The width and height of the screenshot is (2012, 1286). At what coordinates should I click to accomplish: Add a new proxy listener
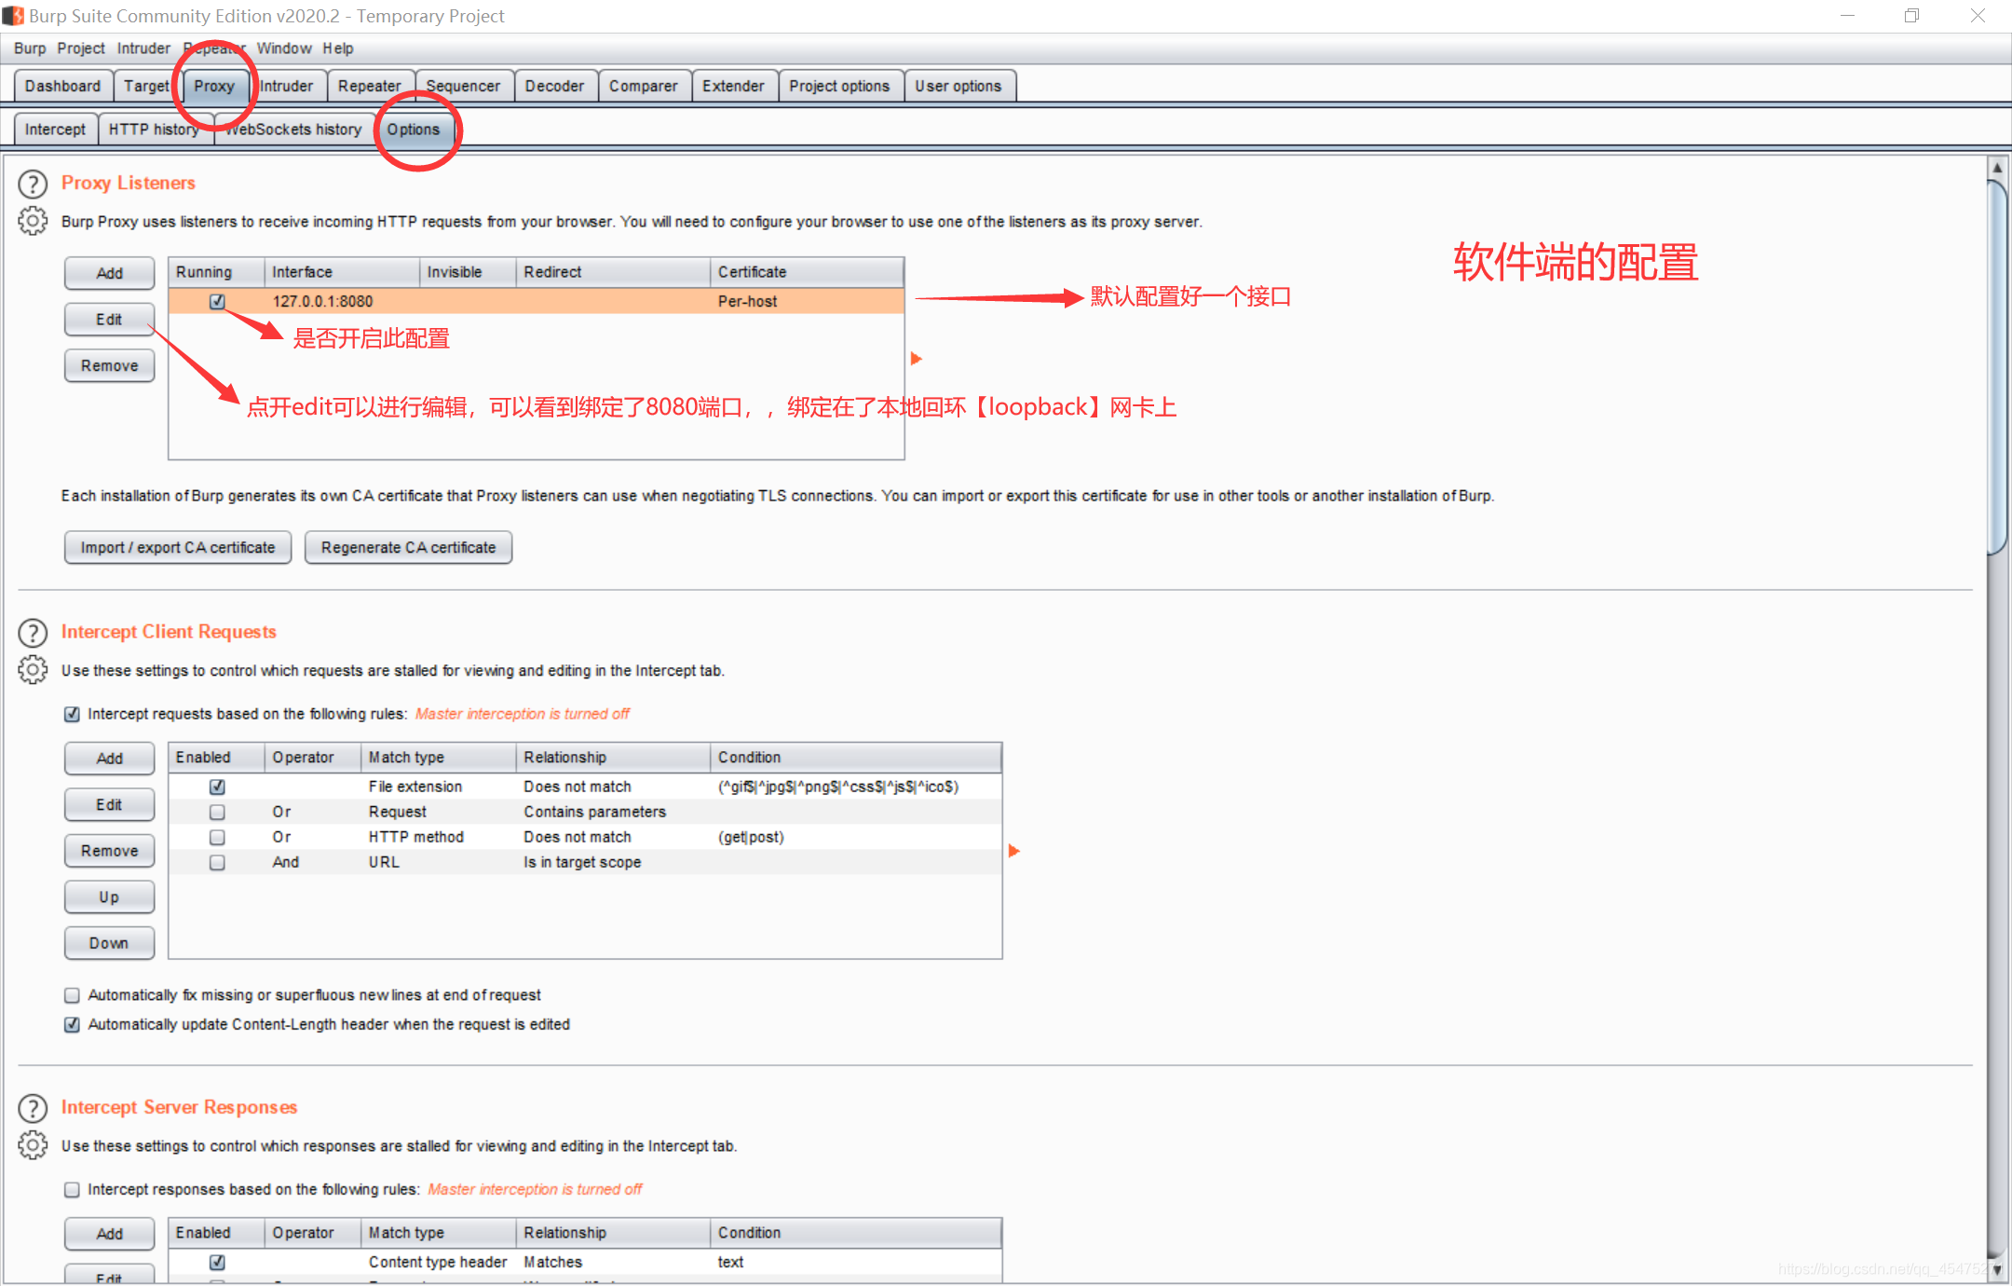tap(109, 273)
